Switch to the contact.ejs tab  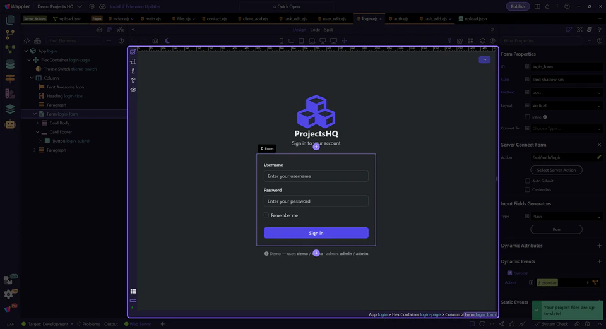click(x=215, y=18)
